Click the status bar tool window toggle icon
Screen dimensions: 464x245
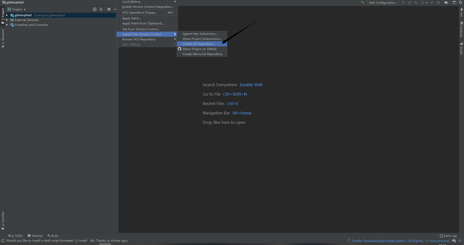point(3,241)
